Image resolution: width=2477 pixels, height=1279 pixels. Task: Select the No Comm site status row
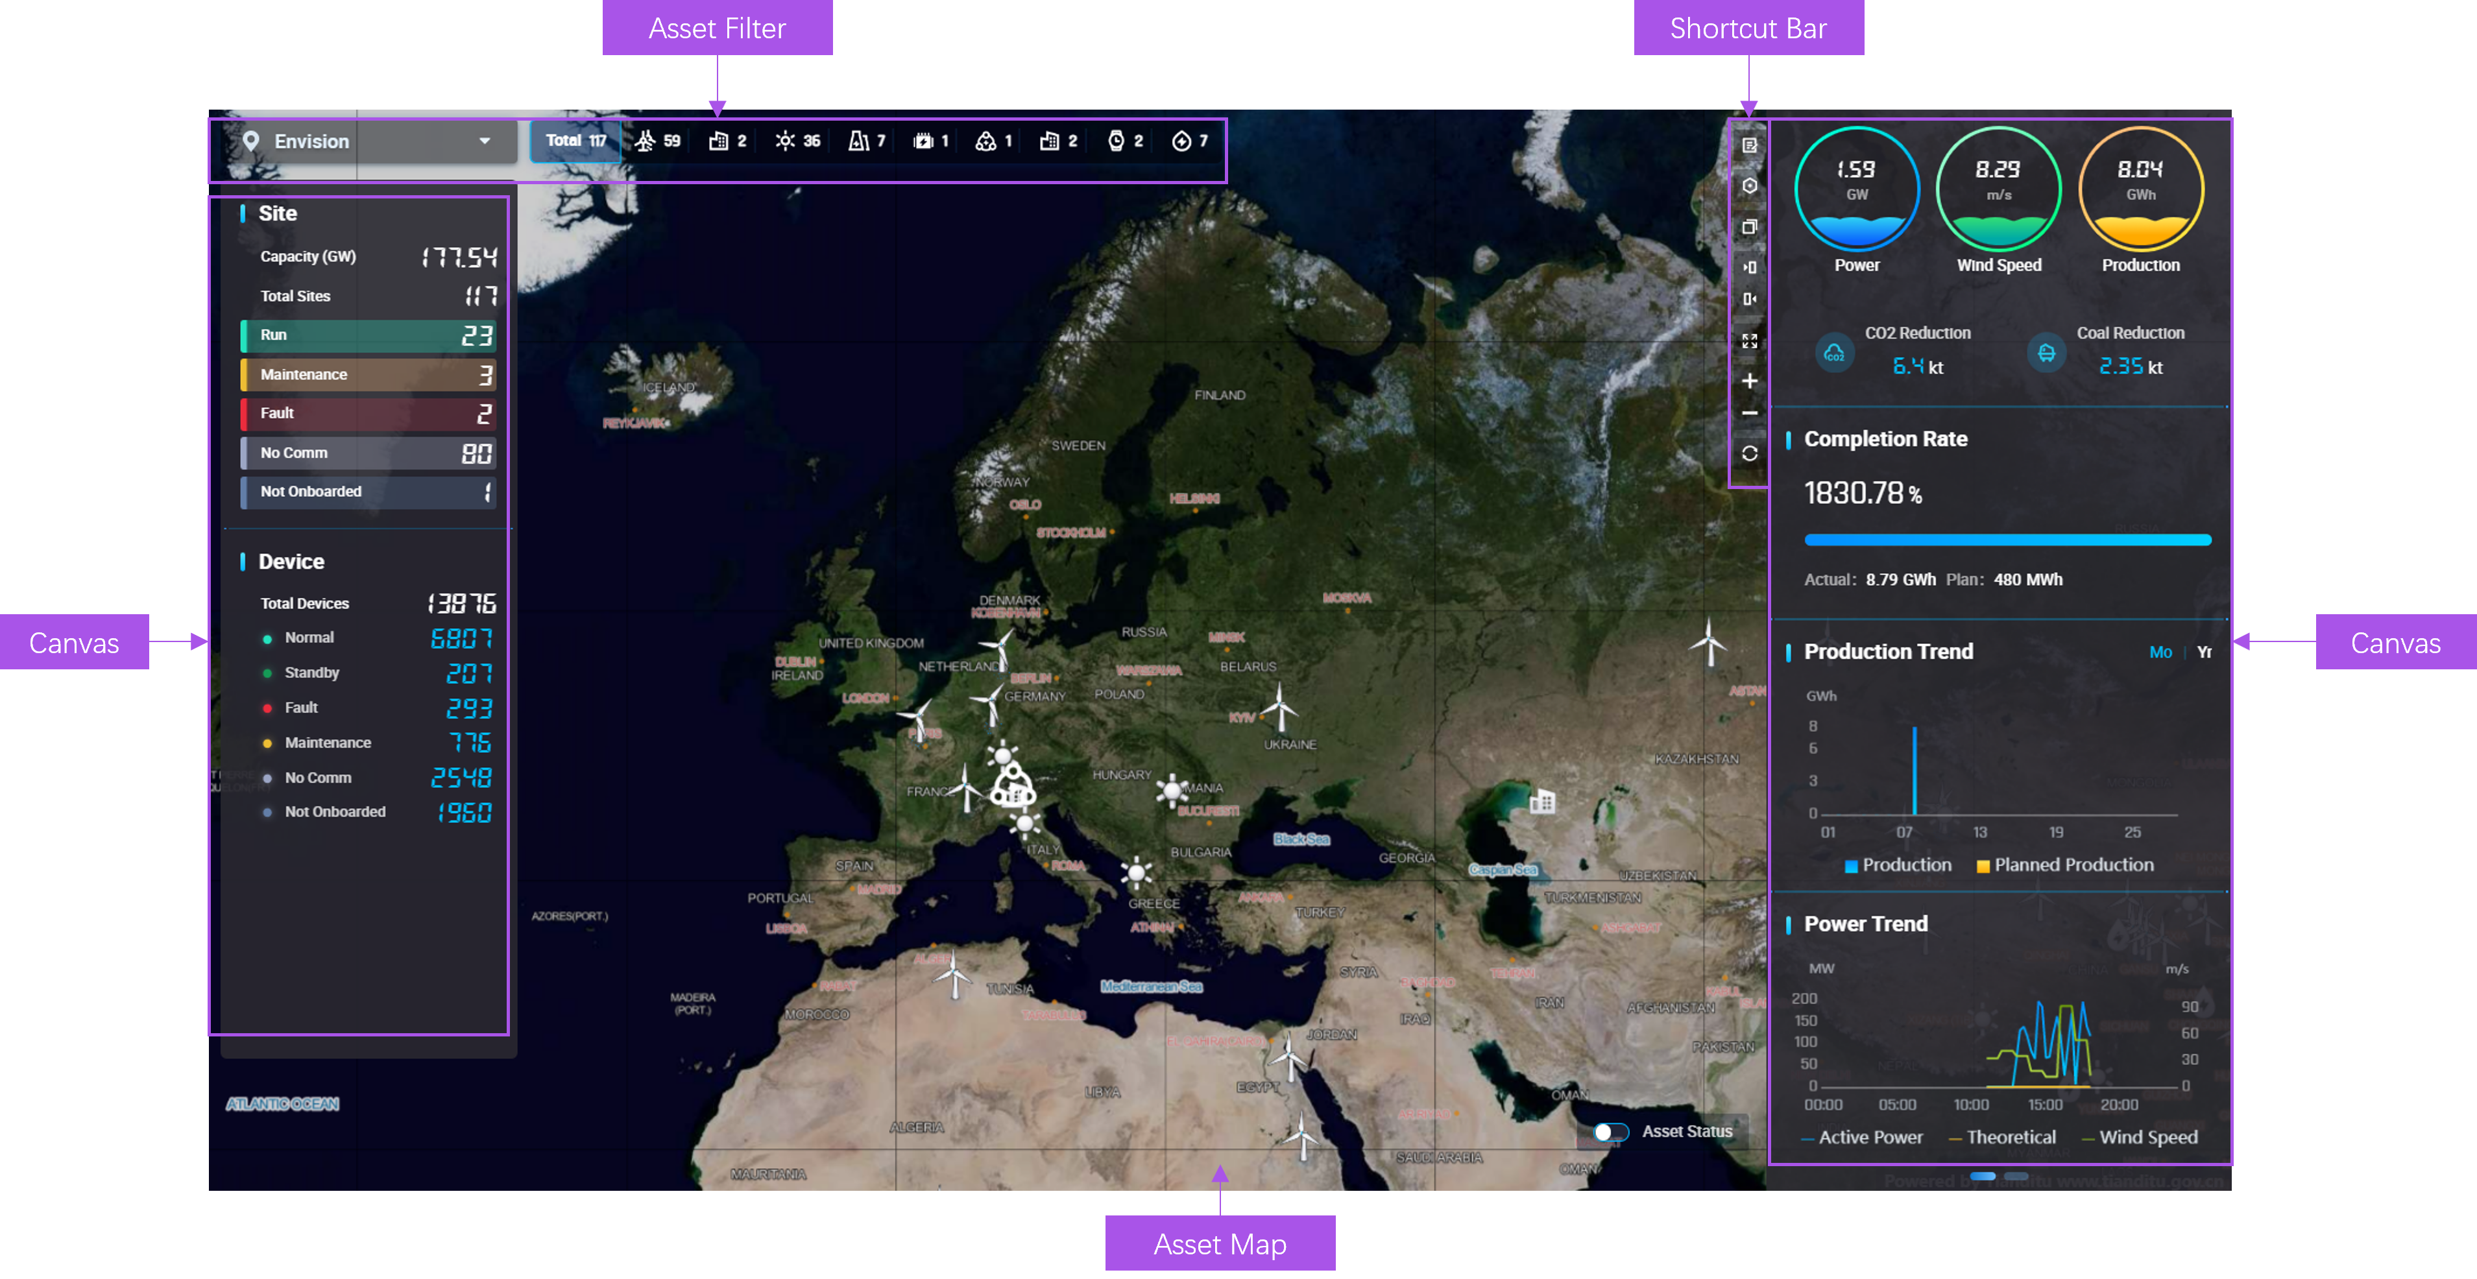click(x=369, y=453)
